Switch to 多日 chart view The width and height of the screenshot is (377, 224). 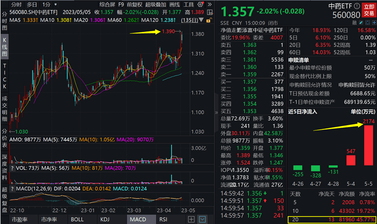32,5
